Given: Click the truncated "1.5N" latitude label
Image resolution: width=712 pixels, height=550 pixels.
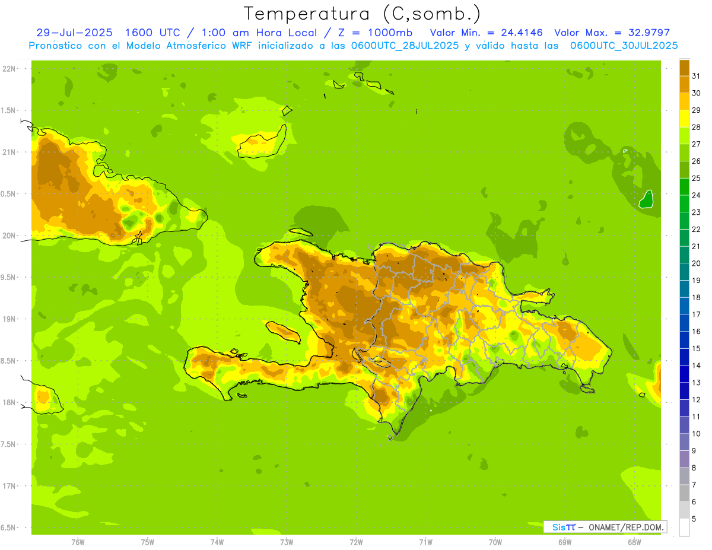Looking at the screenshot, I should click(8, 110).
